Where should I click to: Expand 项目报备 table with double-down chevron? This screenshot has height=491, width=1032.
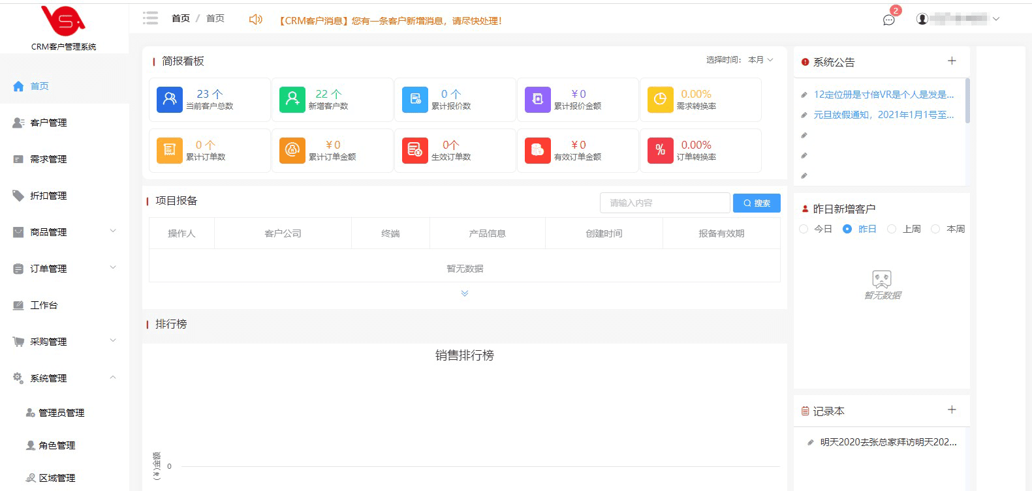click(x=465, y=293)
